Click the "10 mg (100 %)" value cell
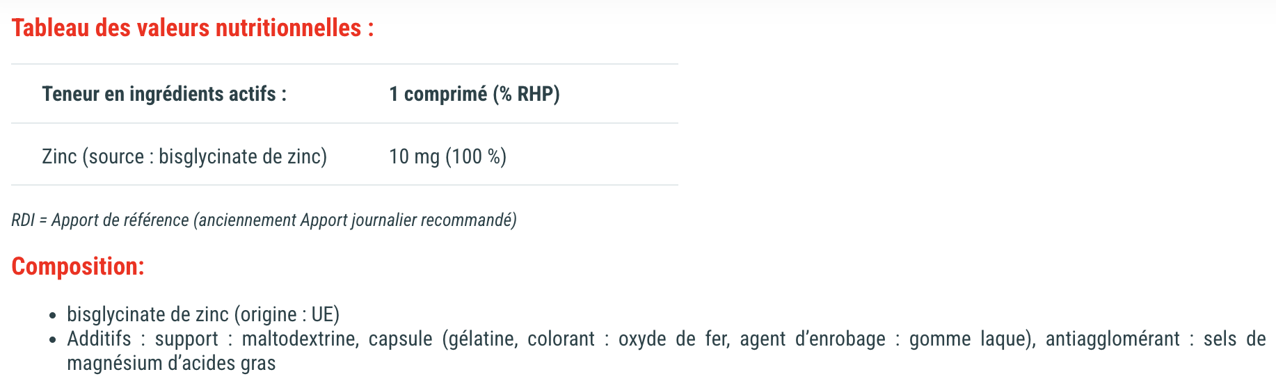This screenshot has width=1276, height=388. point(447,156)
